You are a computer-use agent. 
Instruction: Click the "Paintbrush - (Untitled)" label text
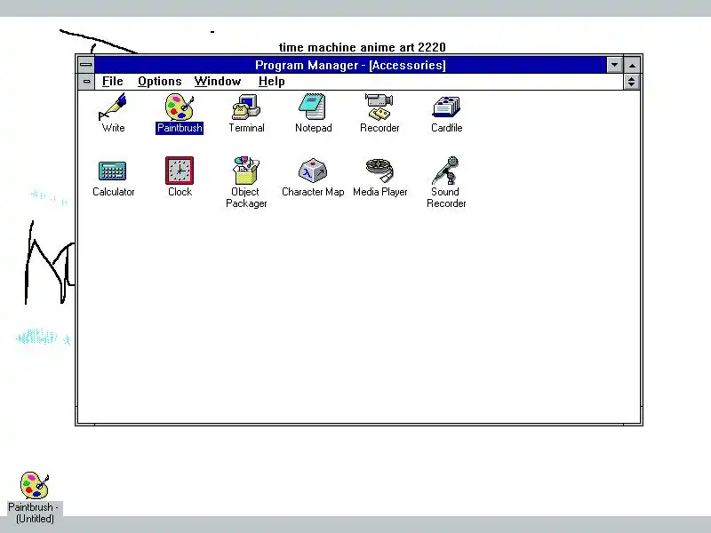point(34,513)
